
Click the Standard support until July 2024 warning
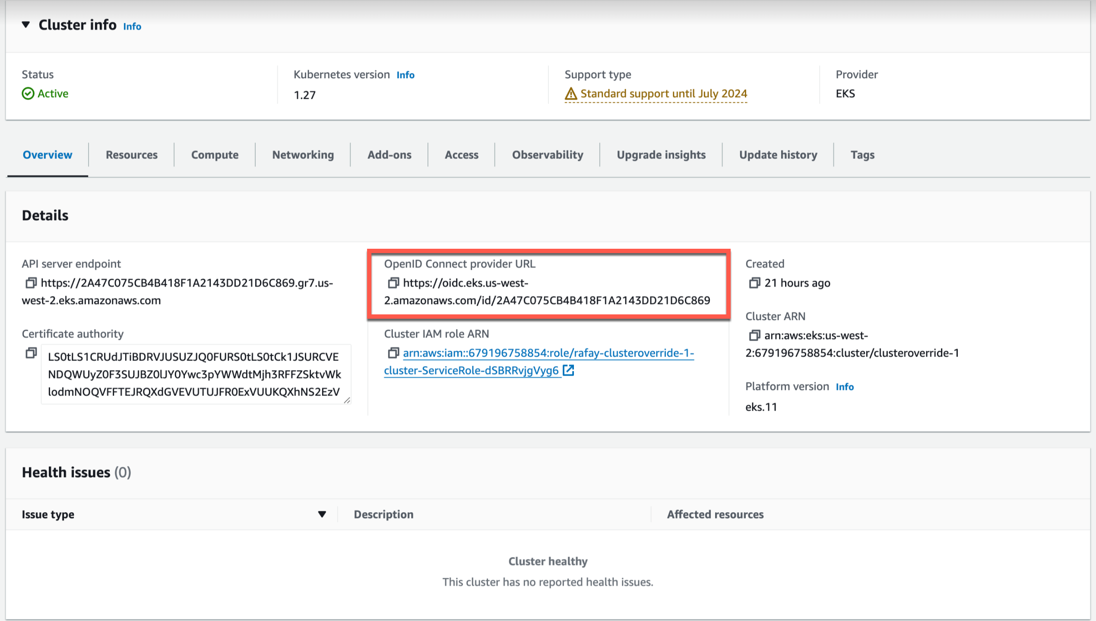663,93
